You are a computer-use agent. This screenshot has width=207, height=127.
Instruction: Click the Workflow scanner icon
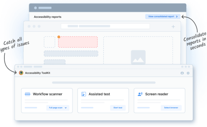[x=27, y=94]
